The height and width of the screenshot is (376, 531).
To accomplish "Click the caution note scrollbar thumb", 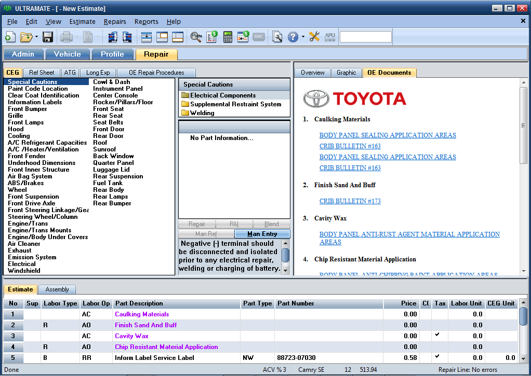I will [285, 255].
